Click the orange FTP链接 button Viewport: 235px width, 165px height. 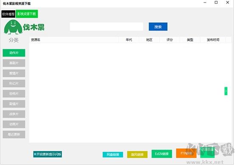coord(186,153)
